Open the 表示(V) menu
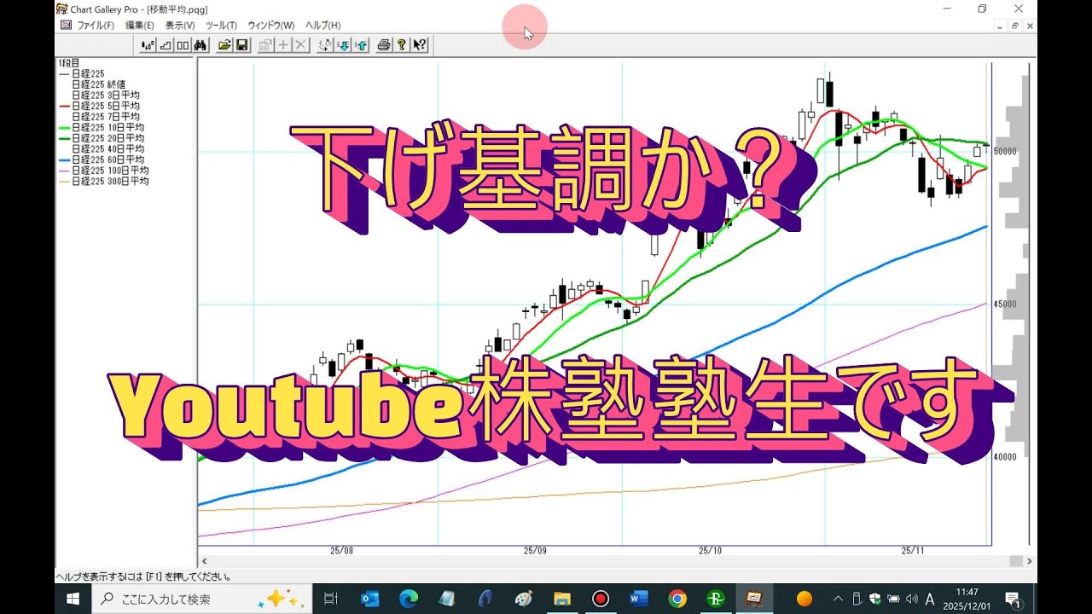This screenshot has width=1092, height=614. [179, 26]
